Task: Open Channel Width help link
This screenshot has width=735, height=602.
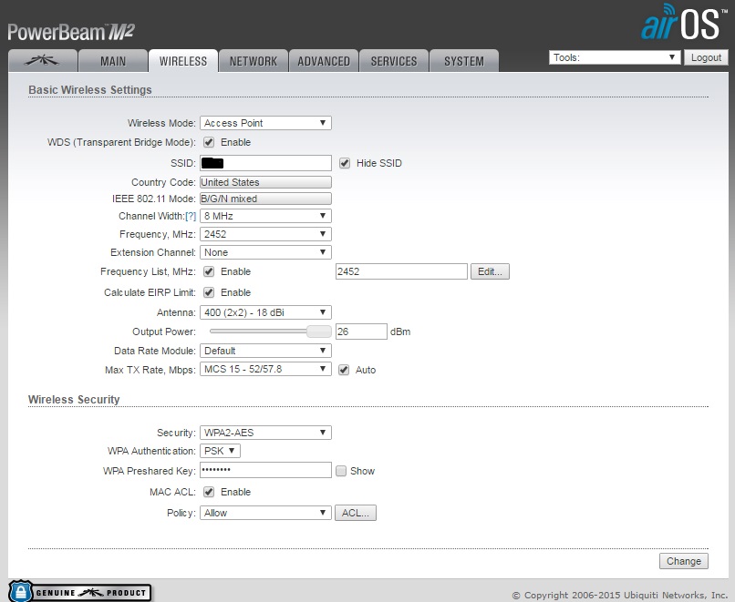Action: (191, 216)
